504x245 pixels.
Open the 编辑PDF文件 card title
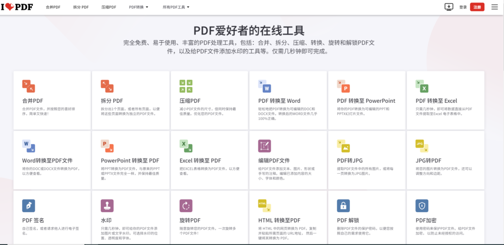point(274,160)
